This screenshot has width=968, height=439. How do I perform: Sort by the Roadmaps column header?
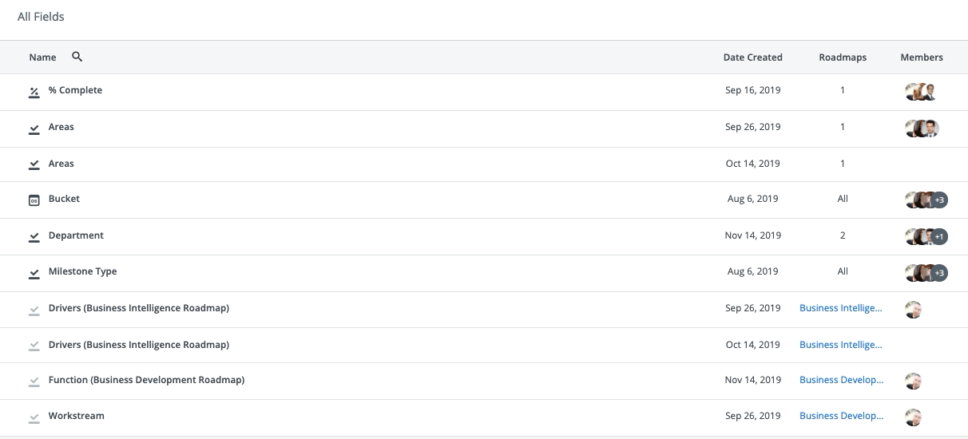pyautogui.click(x=843, y=57)
